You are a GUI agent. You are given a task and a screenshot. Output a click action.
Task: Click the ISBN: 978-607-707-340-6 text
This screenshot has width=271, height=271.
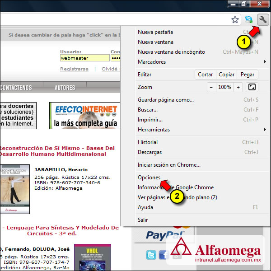67,182
